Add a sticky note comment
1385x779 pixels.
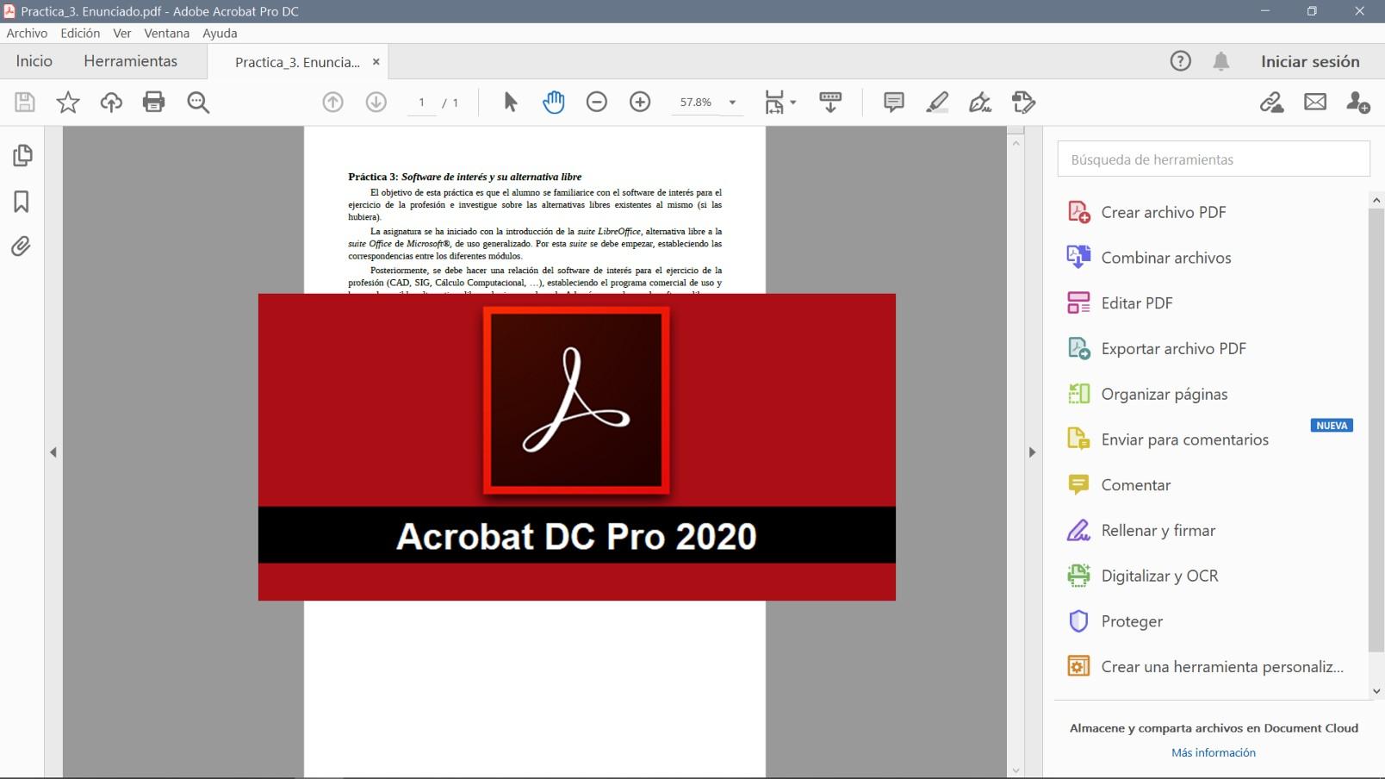(894, 103)
